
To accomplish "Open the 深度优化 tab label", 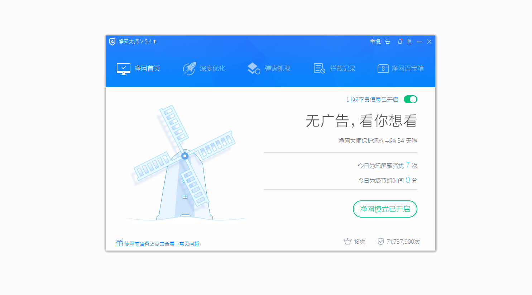I will pos(212,68).
